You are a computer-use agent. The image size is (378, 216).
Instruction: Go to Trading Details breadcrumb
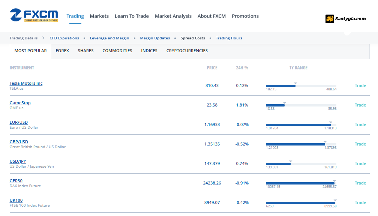(x=24, y=38)
